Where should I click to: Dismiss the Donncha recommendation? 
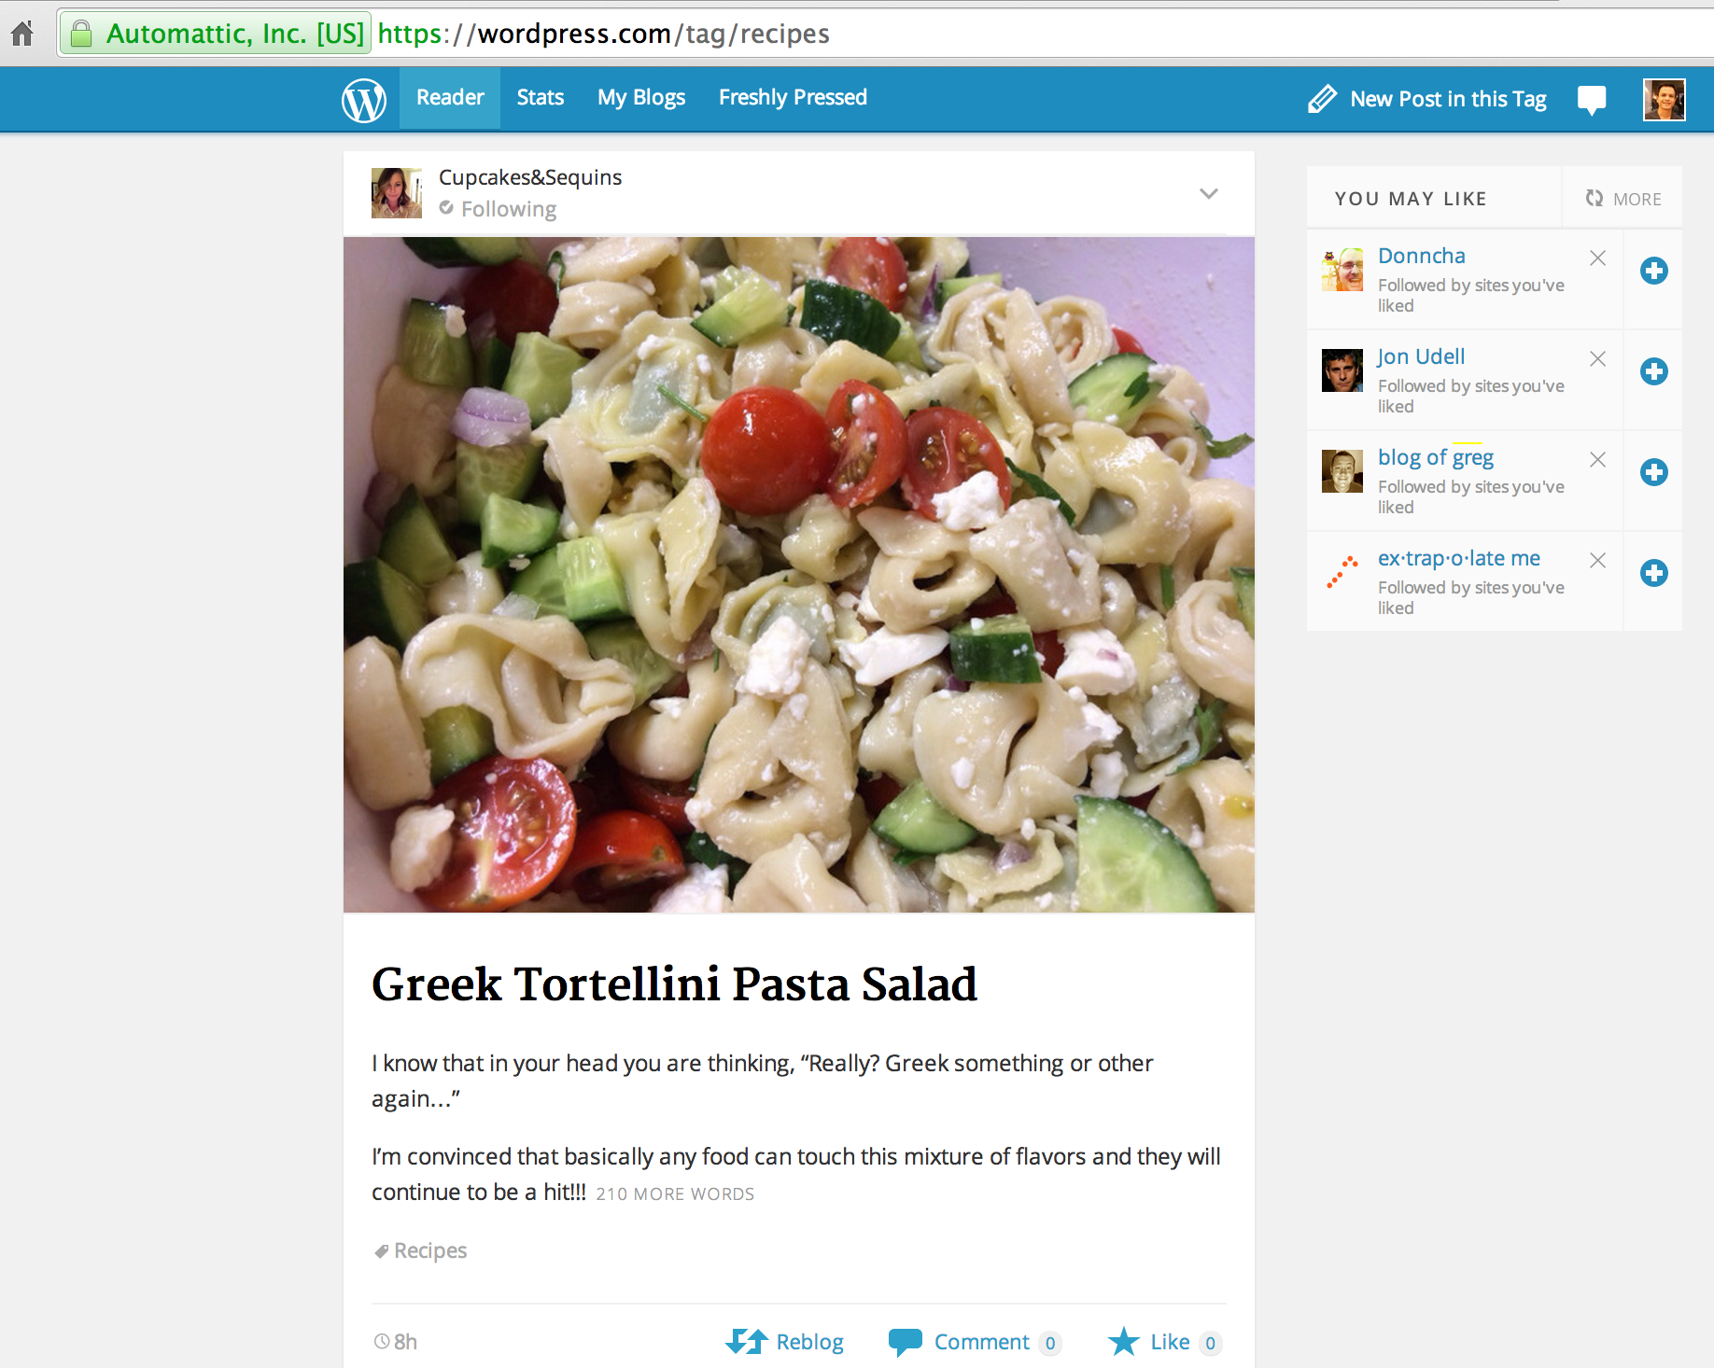tap(1598, 258)
